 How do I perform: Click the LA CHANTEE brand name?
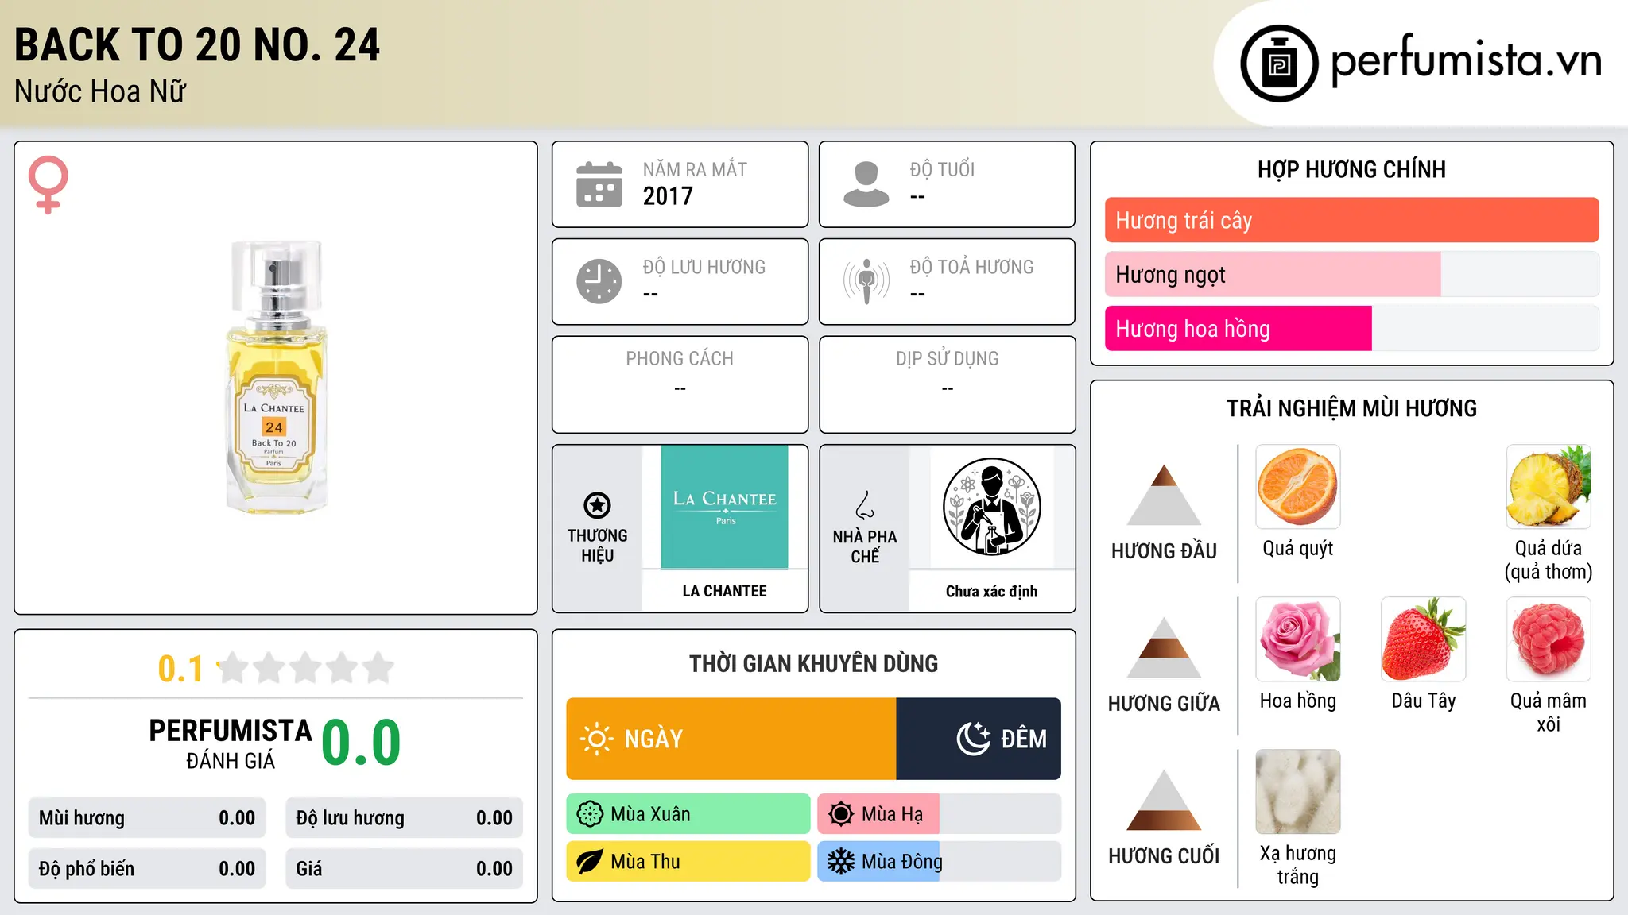tap(724, 591)
